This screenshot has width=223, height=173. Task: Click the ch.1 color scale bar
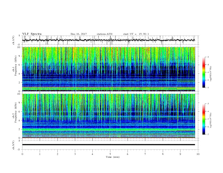click(204, 72)
